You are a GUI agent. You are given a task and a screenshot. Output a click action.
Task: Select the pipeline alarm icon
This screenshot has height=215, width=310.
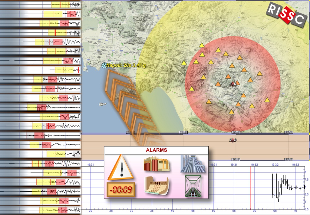click(x=193, y=164)
